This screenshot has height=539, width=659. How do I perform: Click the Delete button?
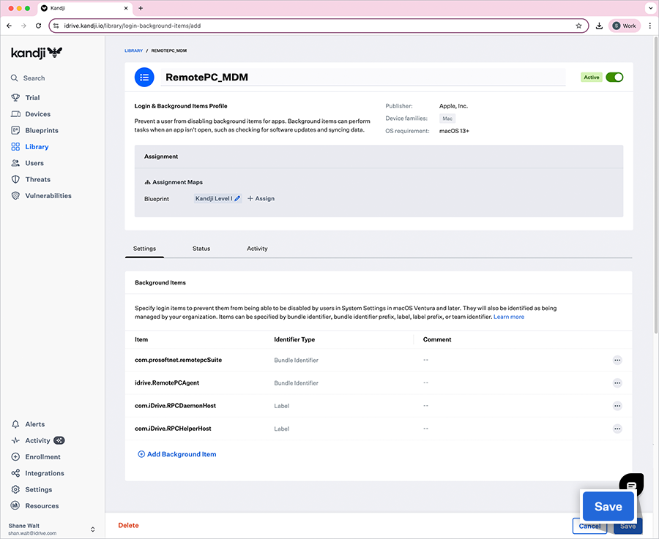[x=128, y=525]
